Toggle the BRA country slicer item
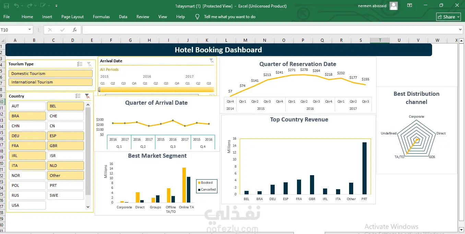Screen dimensions: 465x234 [x=27, y=116]
